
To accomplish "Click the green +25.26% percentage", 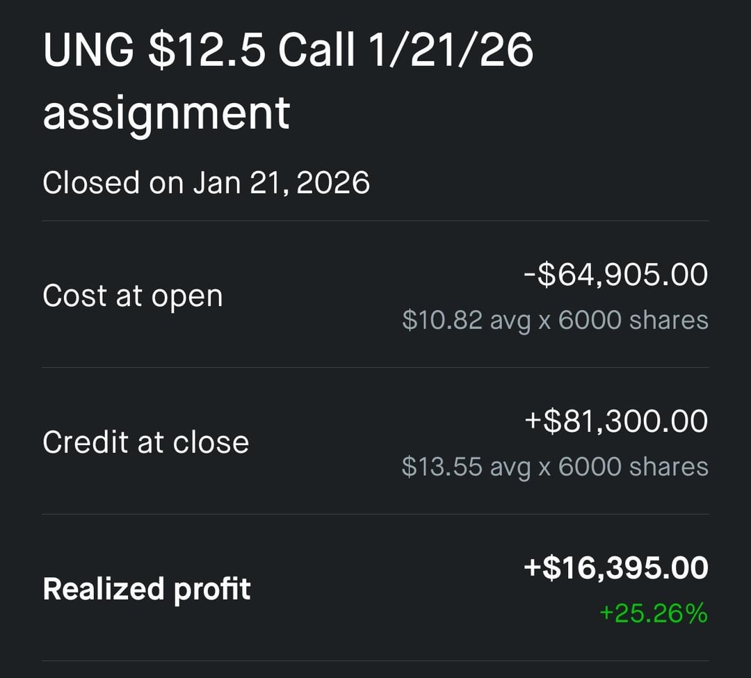I will (x=653, y=613).
